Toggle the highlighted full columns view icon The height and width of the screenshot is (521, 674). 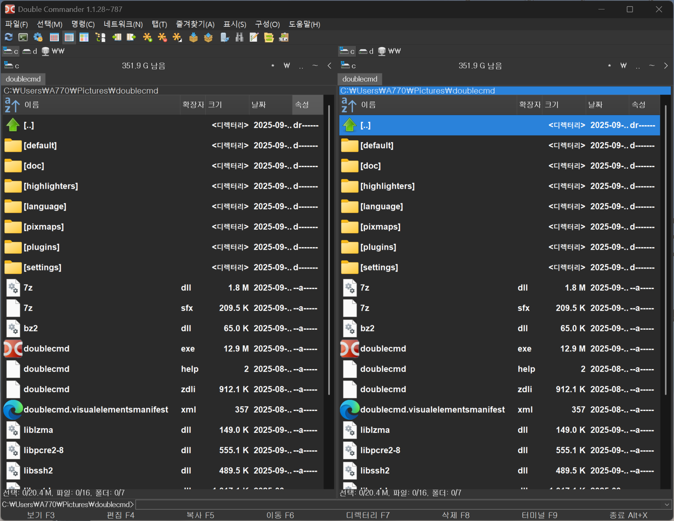click(x=69, y=37)
